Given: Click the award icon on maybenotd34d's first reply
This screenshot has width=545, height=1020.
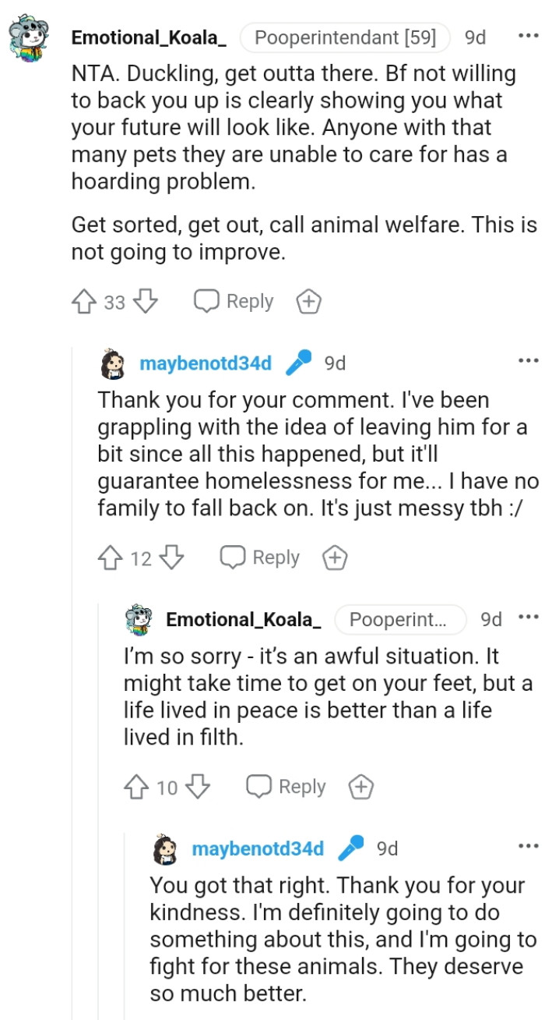Looking at the screenshot, I should point(334,557).
